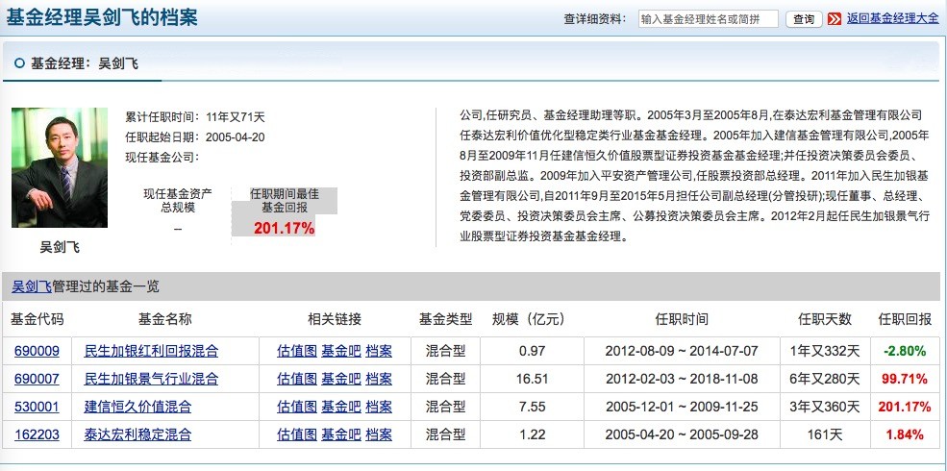Screen dimensions: 947x471
Task: Open fund code 690007 link
Action: [x=37, y=379]
